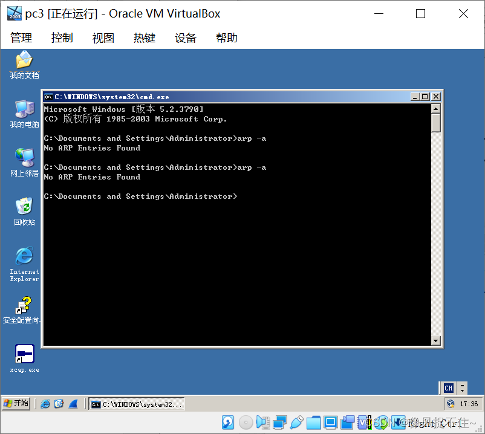Open the 视图 menu
485x434 pixels.
103,37
